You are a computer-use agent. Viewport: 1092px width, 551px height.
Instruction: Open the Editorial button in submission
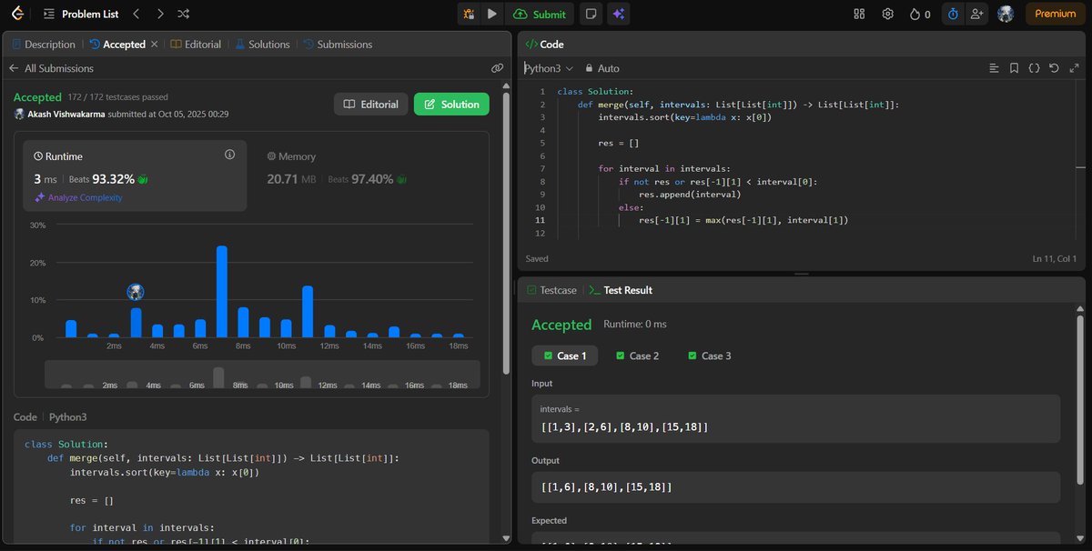tap(370, 105)
